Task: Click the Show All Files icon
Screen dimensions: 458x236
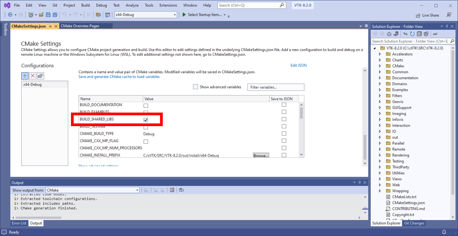Action: point(426,34)
